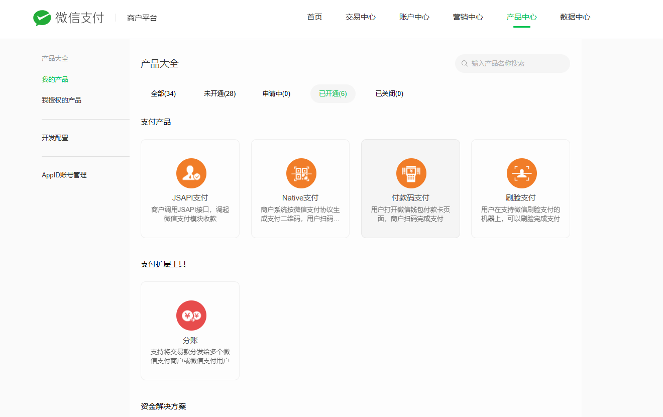Viewport: 663px width, 417px height.
Task: Open 我授权的产品 in the sidebar
Action: point(61,100)
